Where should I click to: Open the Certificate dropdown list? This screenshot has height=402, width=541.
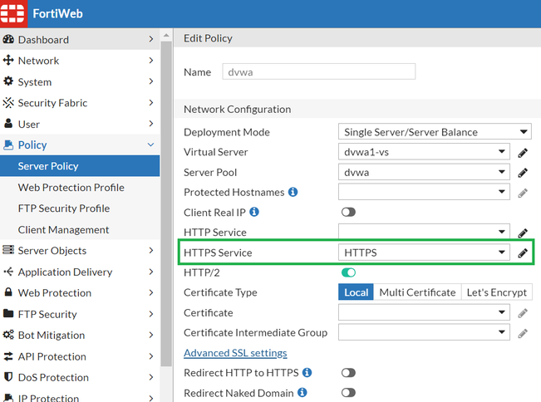424,313
